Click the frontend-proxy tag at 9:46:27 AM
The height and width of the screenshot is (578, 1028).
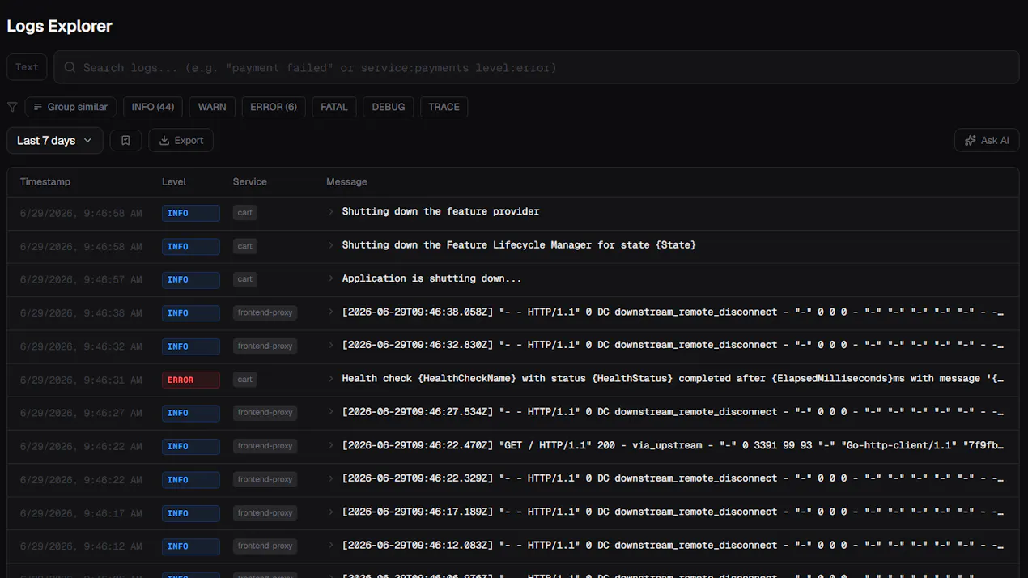(265, 413)
